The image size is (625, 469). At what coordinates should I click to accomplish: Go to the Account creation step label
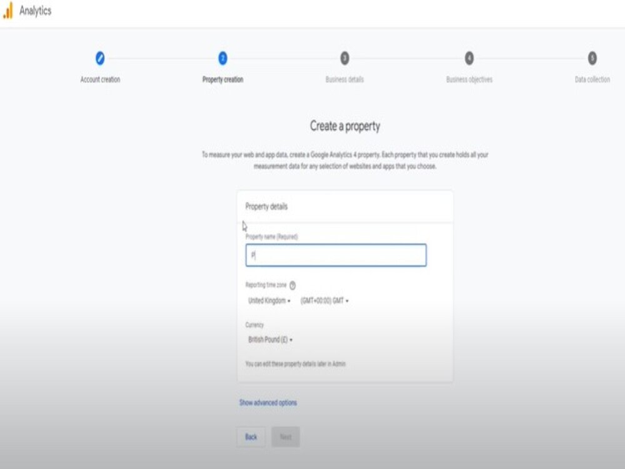[x=100, y=79]
